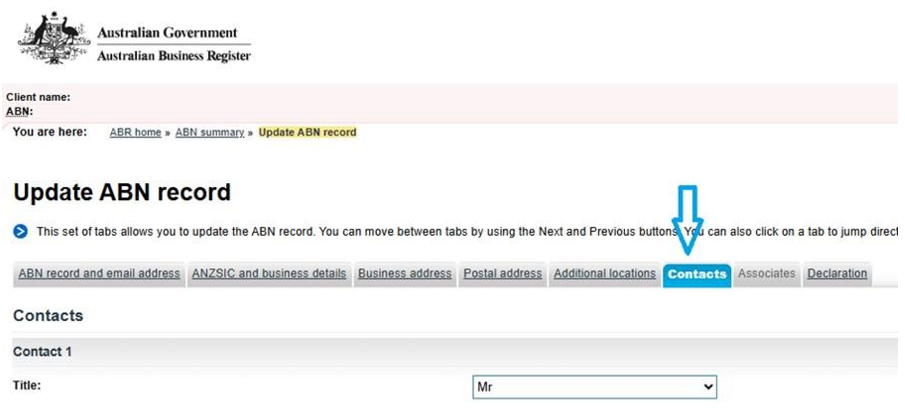Click the ABN label in header
The width and height of the screenshot is (905, 416).
click(x=19, y=112)
